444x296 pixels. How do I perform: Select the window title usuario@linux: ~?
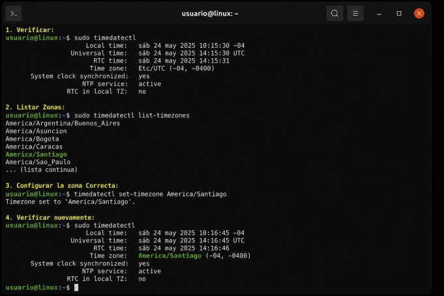pos(210,14)
